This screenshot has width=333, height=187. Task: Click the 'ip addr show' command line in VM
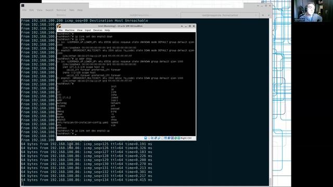point(74,59)
